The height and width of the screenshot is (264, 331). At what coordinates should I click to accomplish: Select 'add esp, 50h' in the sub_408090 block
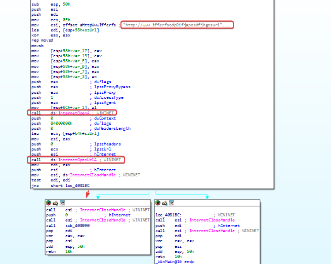click(65, 246)
